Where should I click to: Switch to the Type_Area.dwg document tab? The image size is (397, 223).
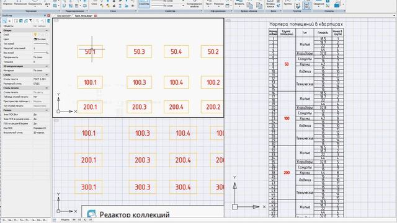click(84, 15)
